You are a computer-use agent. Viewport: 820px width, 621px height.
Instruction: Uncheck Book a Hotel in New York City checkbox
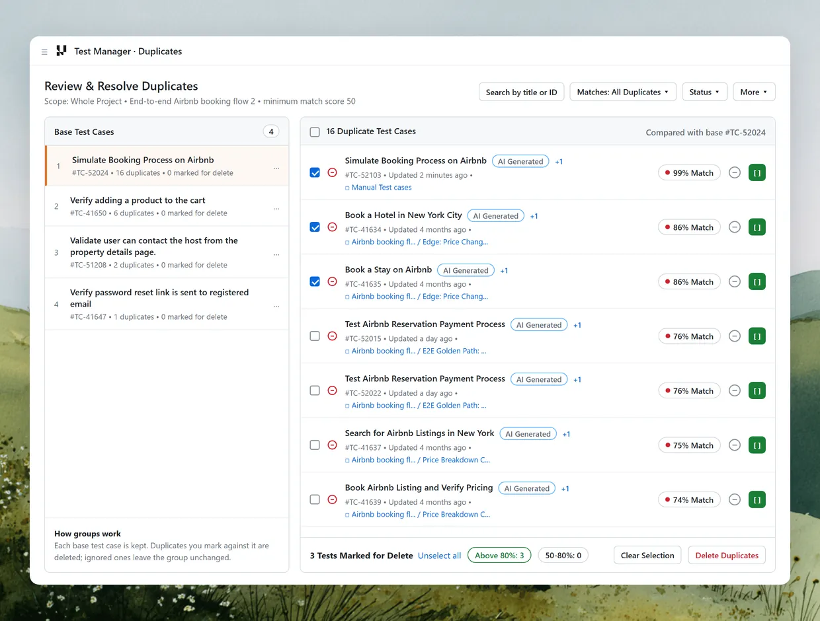[x=315, y=227]
